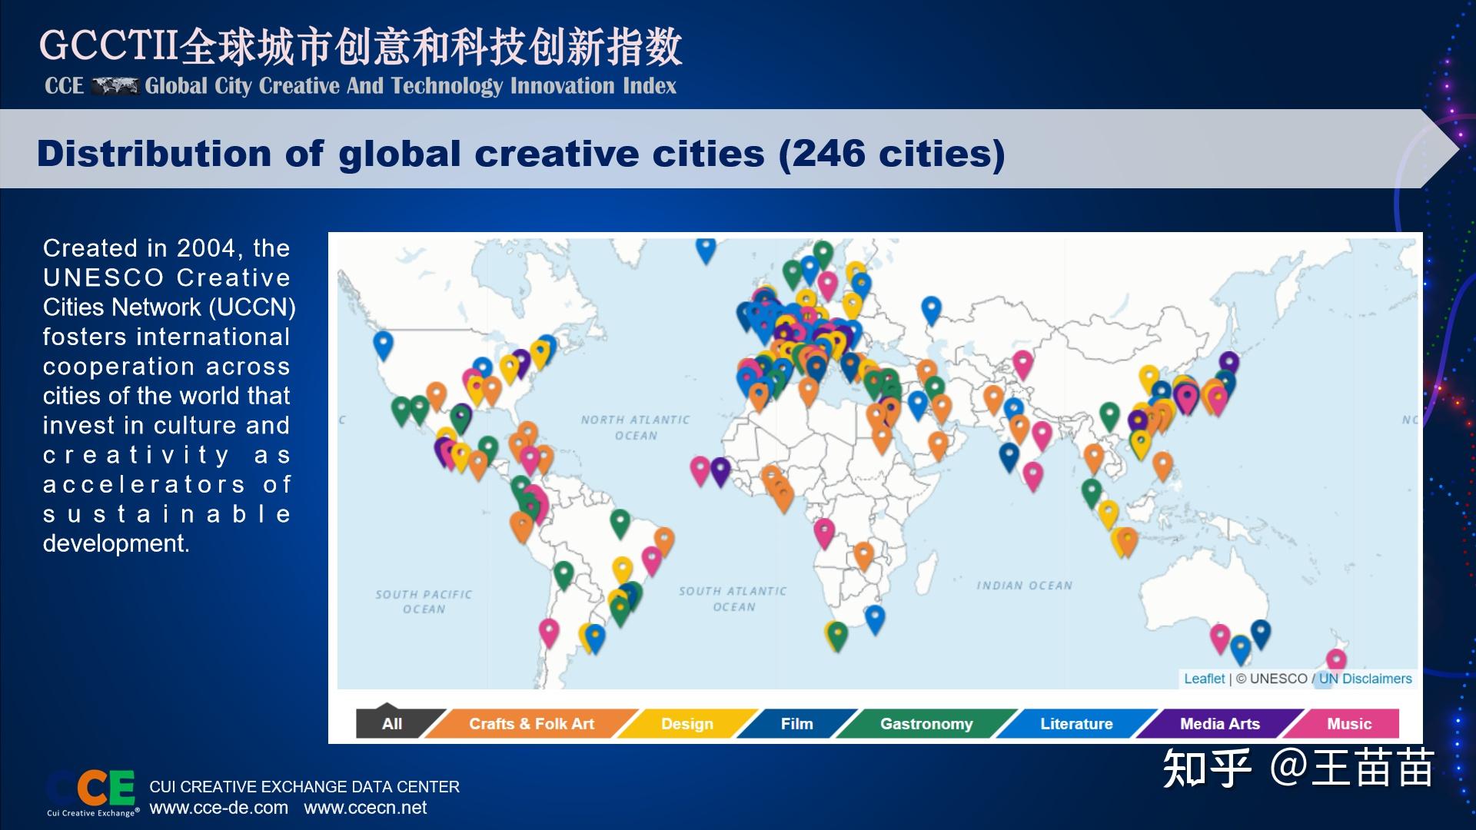Switch to the All categories tab
Viewport: 1476px width, 830px height.
coord(392,724)
